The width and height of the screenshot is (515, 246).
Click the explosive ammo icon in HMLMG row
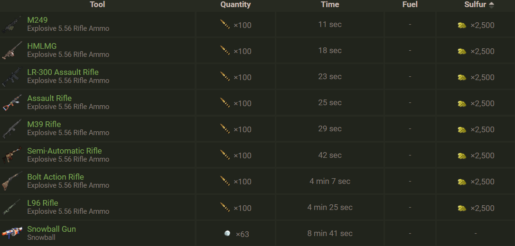coord(225,50)
